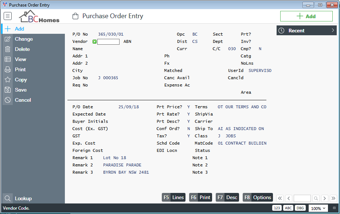Viewport: 340px width, 214px height.
Task: Click the Cmp? value N
Action: pyautogui.click(x=260, y=49)
